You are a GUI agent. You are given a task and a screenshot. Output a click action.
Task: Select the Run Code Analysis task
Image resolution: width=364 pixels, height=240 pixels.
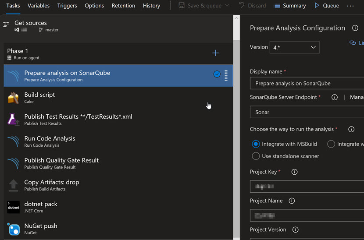point(118,141)
